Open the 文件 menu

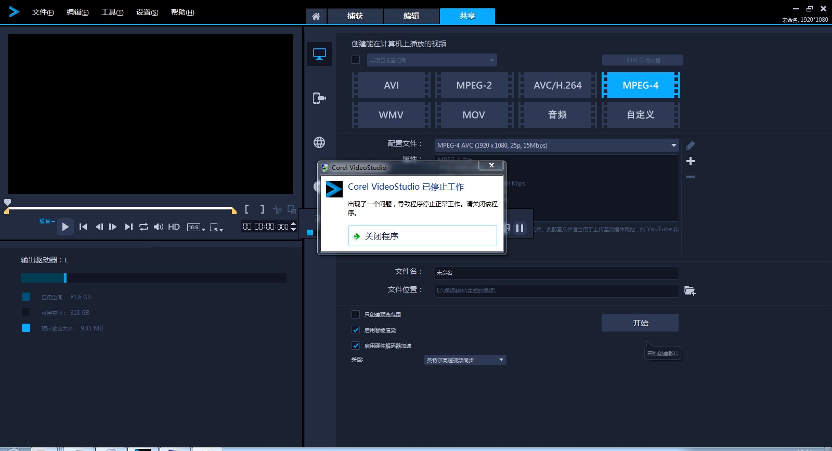[43, 12]
